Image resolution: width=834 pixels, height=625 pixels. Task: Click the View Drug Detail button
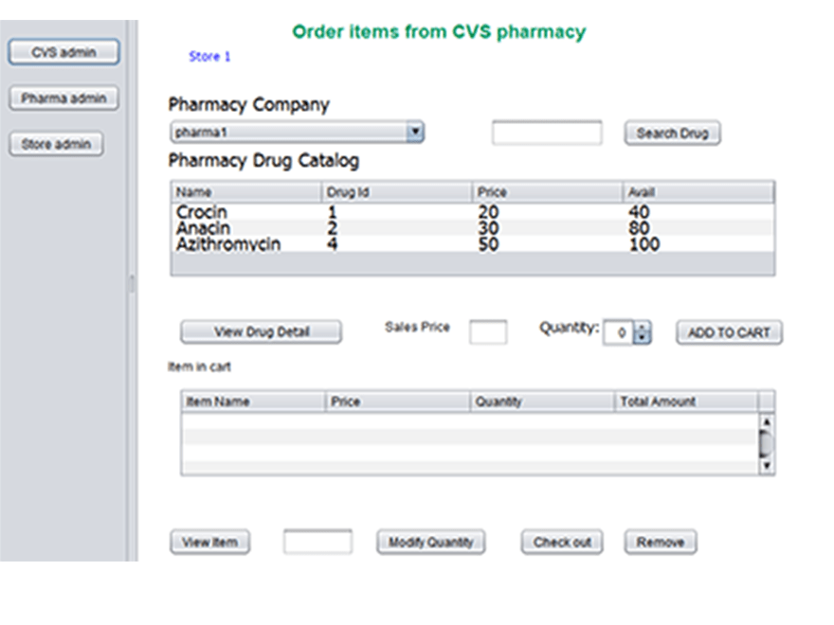[261, 331]
